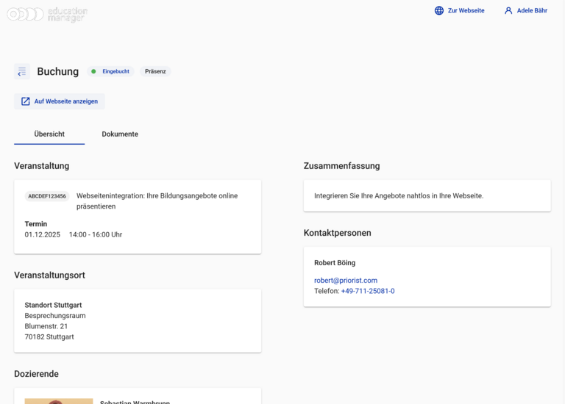Email robert@priorist.com
565x404 pixels.
(x=346, y=281)
